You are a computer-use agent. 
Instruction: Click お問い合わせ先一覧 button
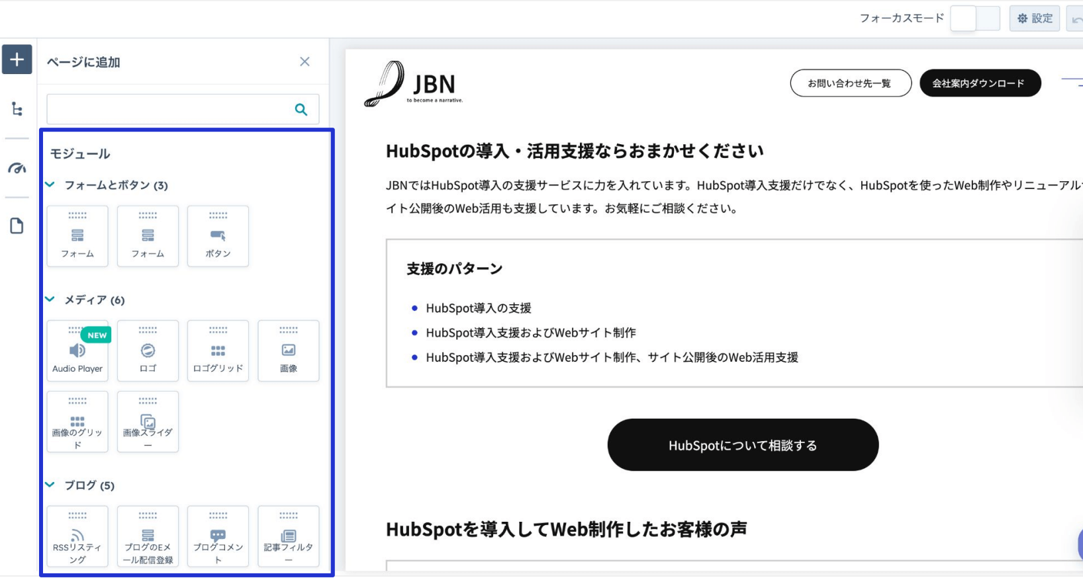pos(851,83)
